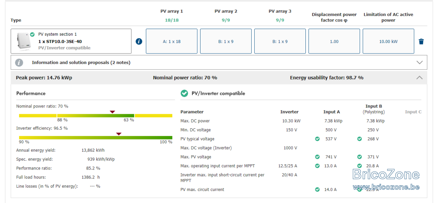439x203 pixels.
Task: Click the Limitation of AC active power header
Action: [388, 17]
